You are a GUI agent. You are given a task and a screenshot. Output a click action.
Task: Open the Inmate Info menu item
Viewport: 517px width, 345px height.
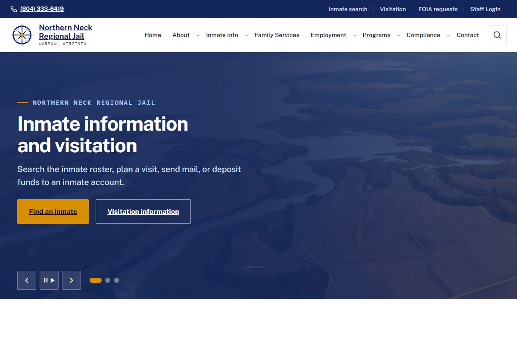(222, 35)
